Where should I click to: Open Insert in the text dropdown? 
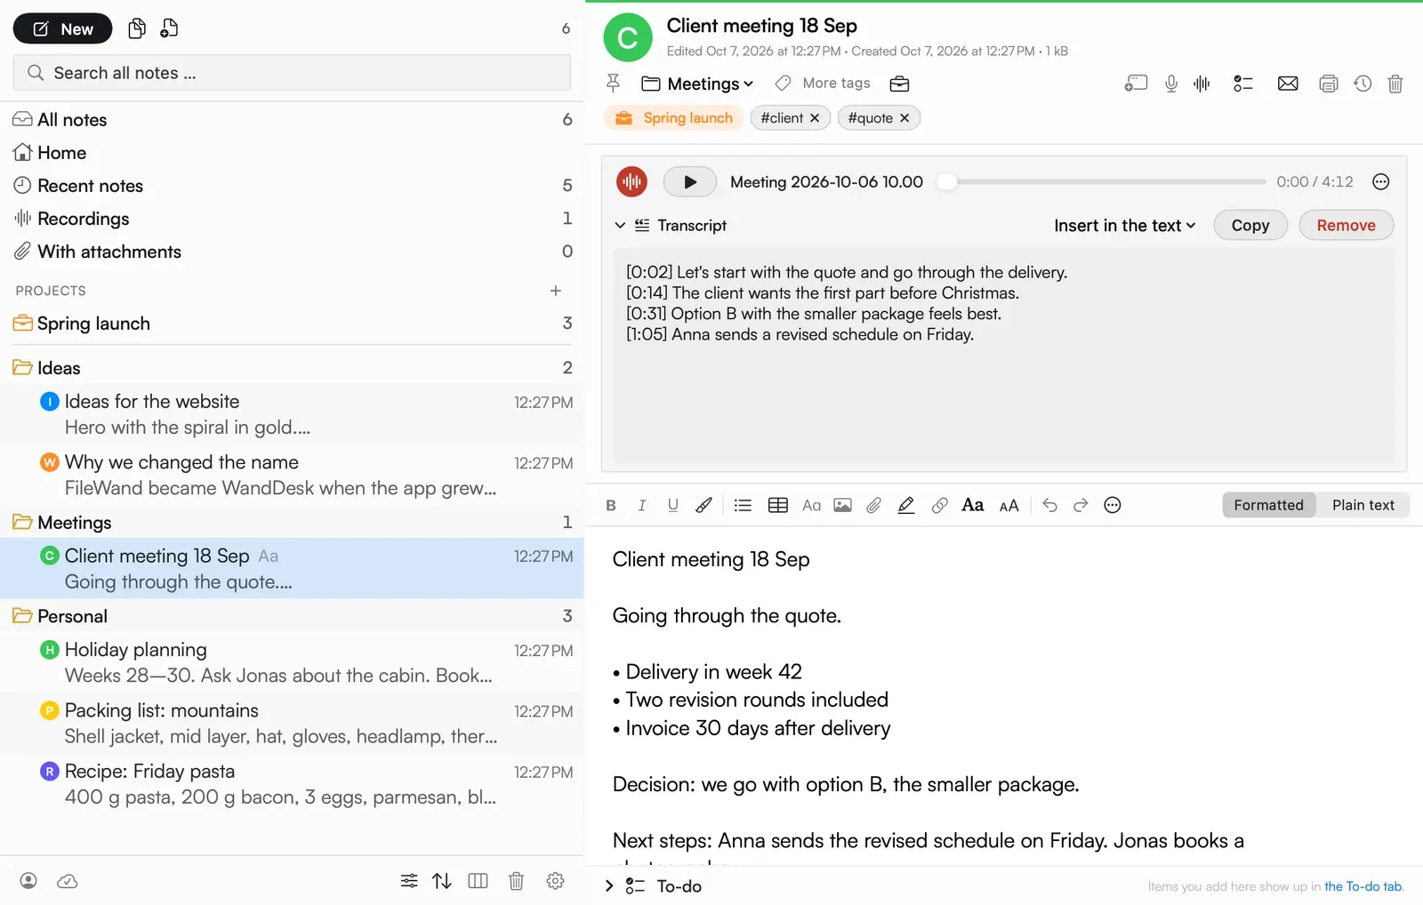(1124, 226)
